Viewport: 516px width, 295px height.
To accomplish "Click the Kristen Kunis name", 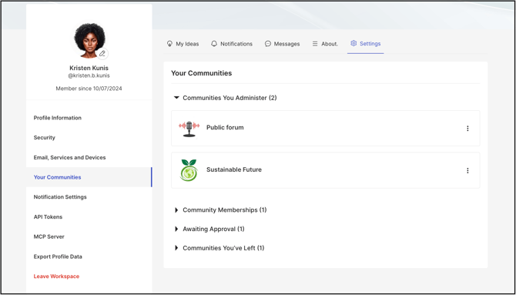I will coord(89,68).
